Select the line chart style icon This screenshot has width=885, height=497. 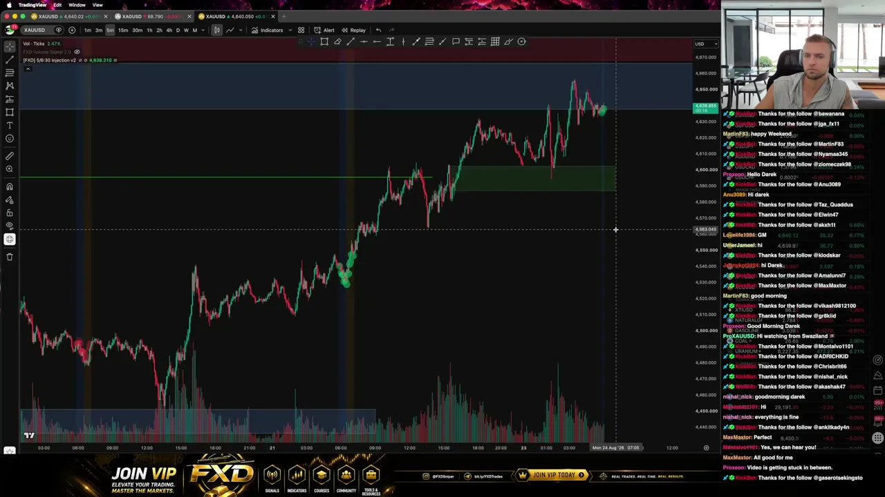tap(230, 30)
